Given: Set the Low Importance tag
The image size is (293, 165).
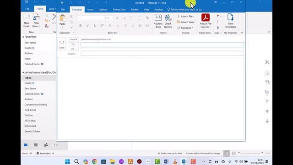Looking at the screenshot, I should pos(218,27).
